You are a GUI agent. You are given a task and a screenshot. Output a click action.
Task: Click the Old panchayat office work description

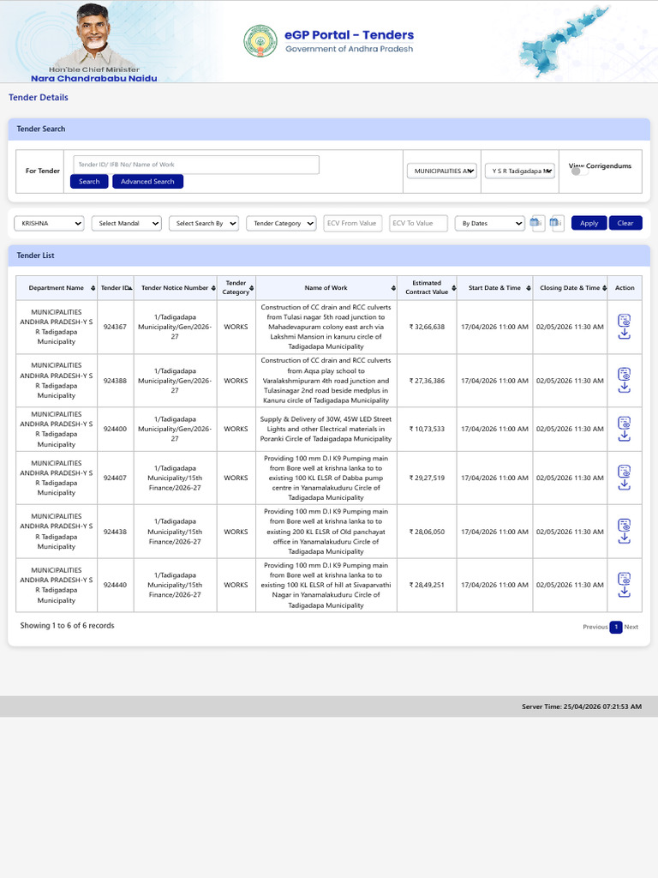coord(326,532)
